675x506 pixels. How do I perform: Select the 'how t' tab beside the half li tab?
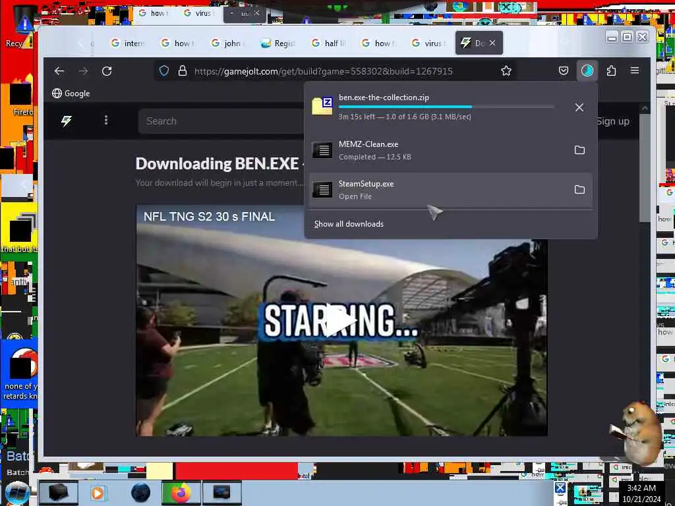click(x=378, y=43)
